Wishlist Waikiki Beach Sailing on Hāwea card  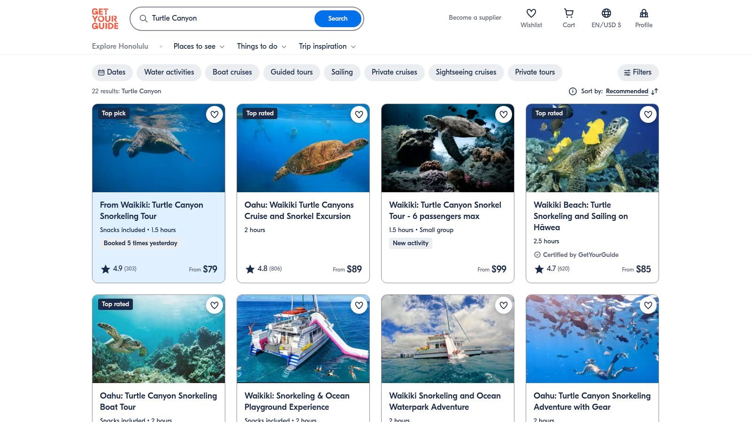tap(648, 114)
